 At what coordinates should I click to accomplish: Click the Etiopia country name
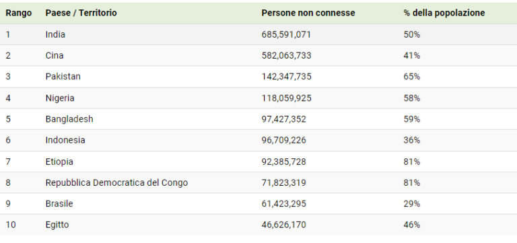pos(59,162)
